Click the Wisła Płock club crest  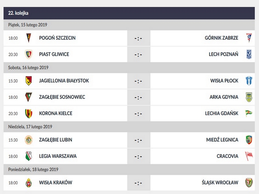point(248,81)
